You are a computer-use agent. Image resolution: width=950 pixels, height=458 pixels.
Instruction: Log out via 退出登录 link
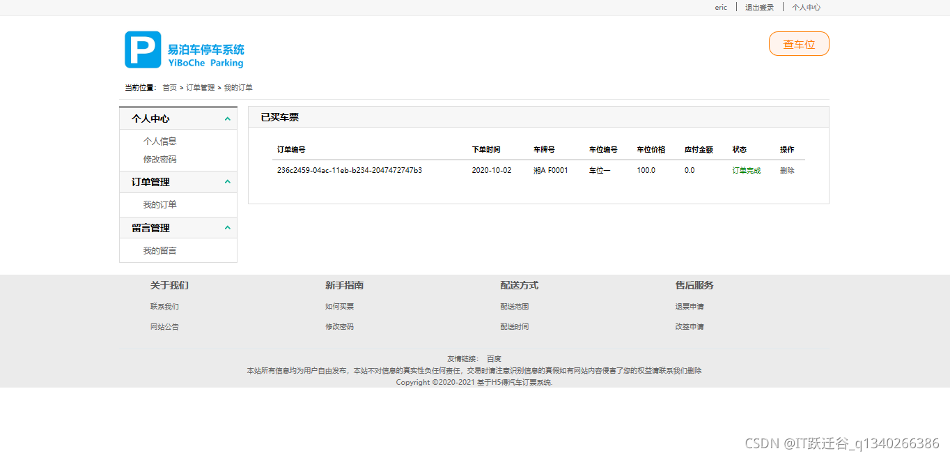coord(758,7)
